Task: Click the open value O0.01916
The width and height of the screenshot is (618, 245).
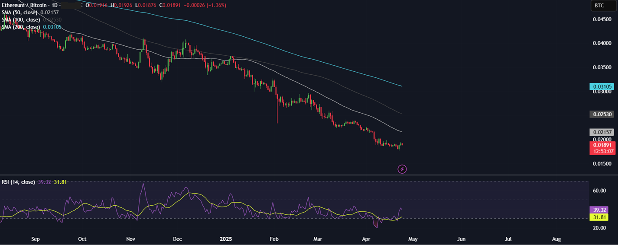Action: (97, 5)
